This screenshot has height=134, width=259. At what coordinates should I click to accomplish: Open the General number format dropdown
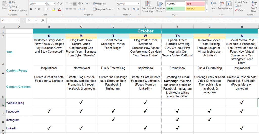coord(139,4)
